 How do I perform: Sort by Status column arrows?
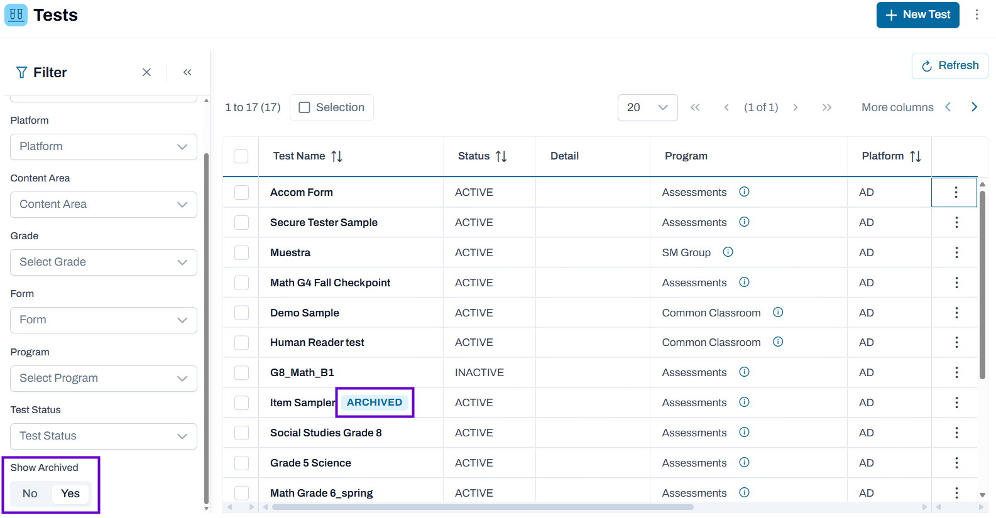point(501,156)
